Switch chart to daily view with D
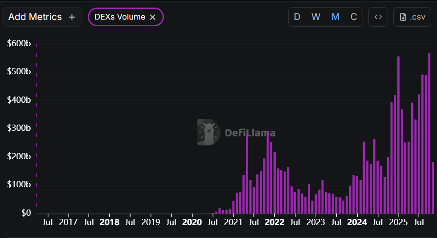Viewport: 437px width, 238px height. 297,17
